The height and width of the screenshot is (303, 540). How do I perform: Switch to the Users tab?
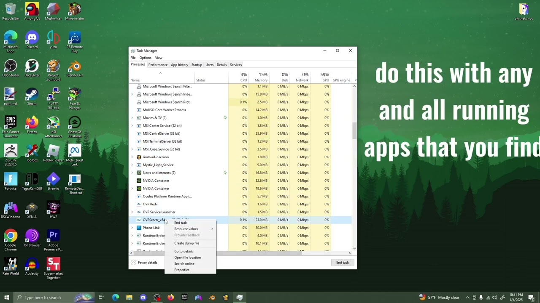point(209,65)
